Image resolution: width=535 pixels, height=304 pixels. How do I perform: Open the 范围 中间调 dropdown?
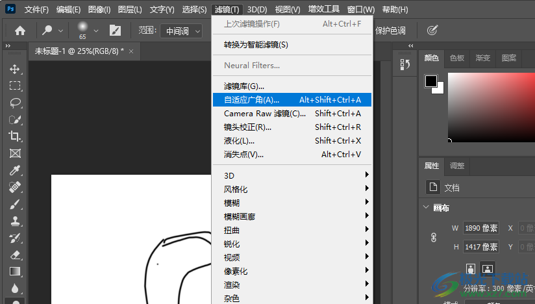pyautogui.click(x=181, y=31)
